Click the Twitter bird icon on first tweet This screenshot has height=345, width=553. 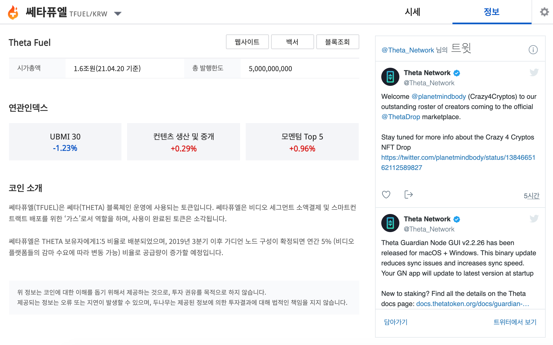[534, 72]
